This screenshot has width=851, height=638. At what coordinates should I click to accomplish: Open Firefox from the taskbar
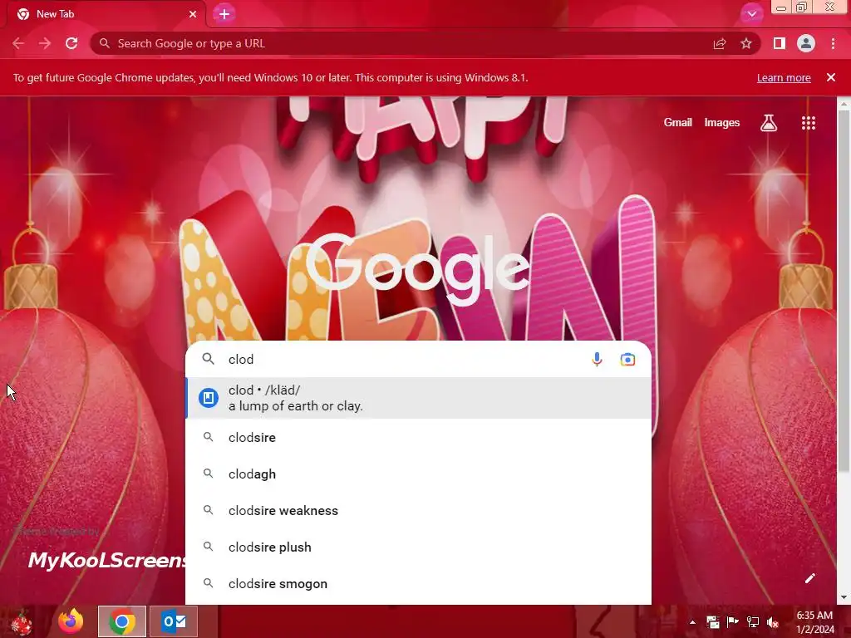click(71, 621)
